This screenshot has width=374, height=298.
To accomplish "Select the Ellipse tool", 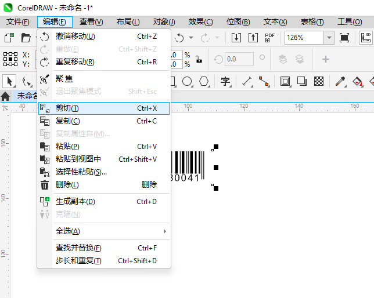I will pos(187,82).
